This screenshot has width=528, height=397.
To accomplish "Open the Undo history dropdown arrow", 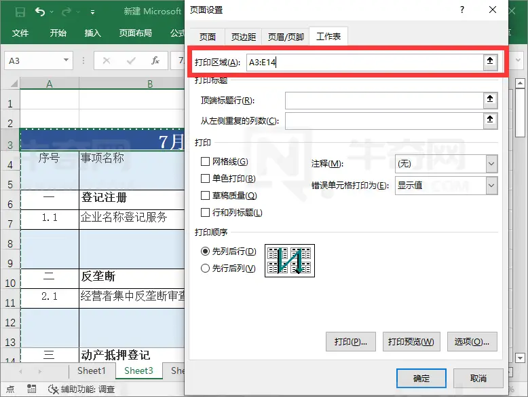I will coord(52,12).
